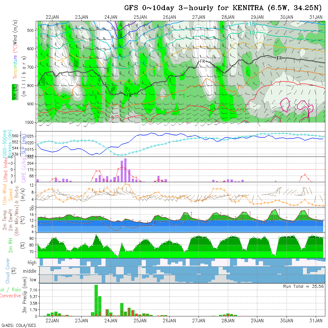Click the "low" cloud cover row label
Screen dimensions: 328x328
33,280
